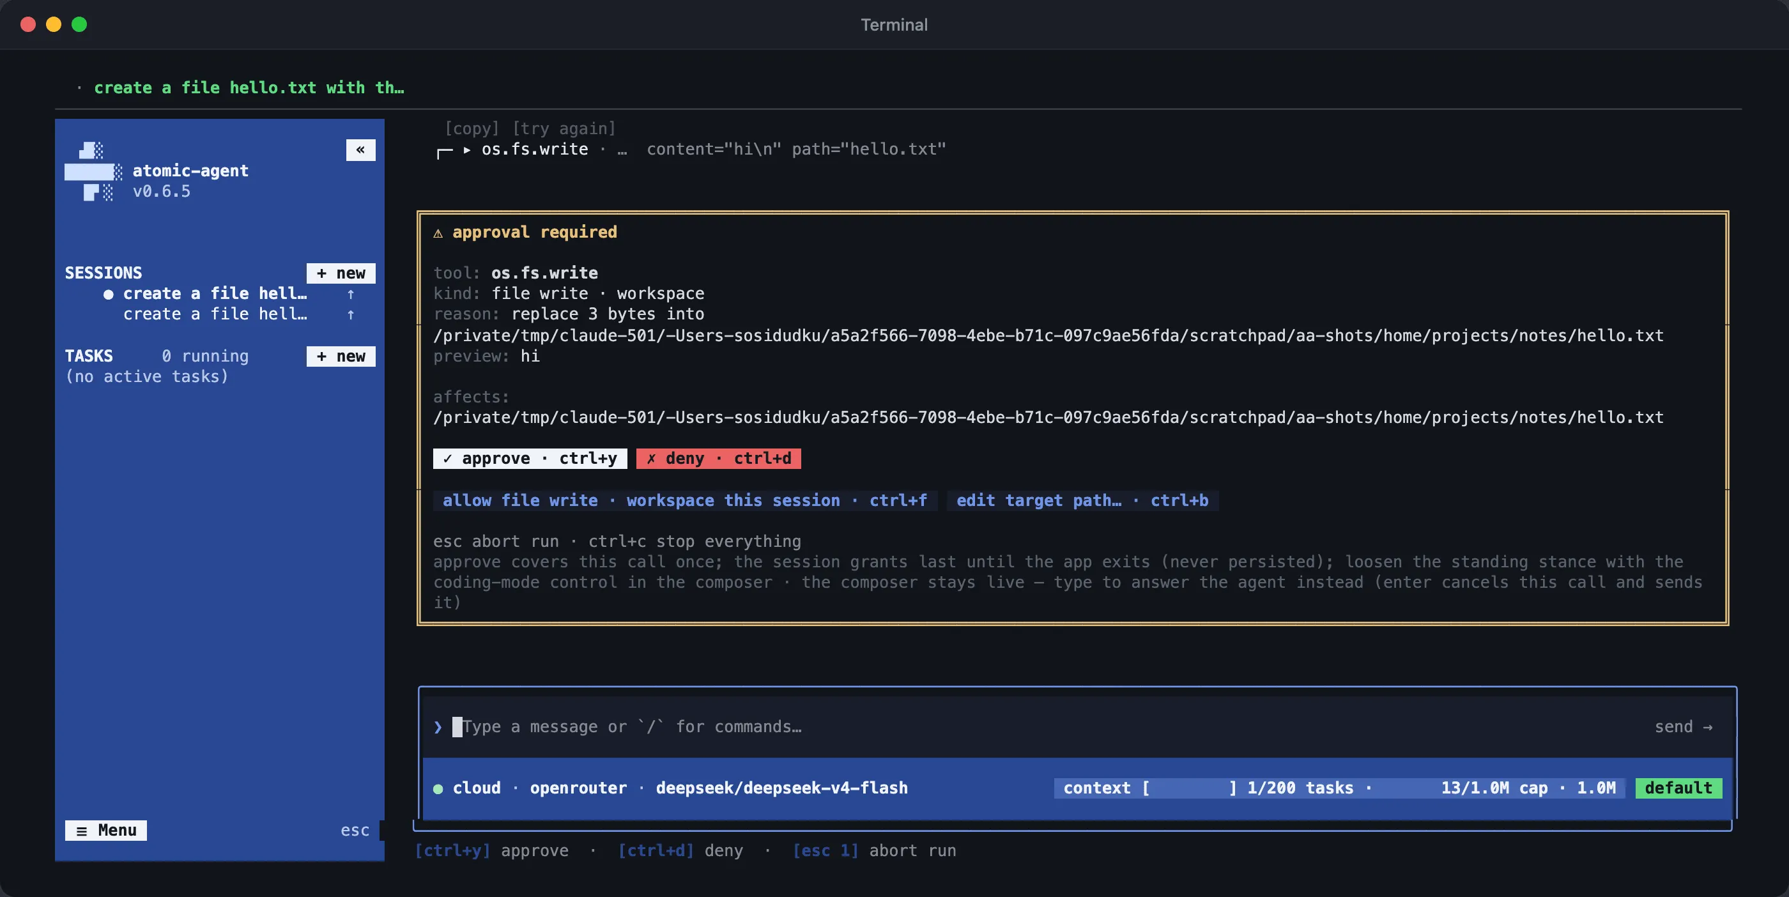Create a new session with + new
Viewport: 1789px width, 897px height.
[x=341, y=273]
